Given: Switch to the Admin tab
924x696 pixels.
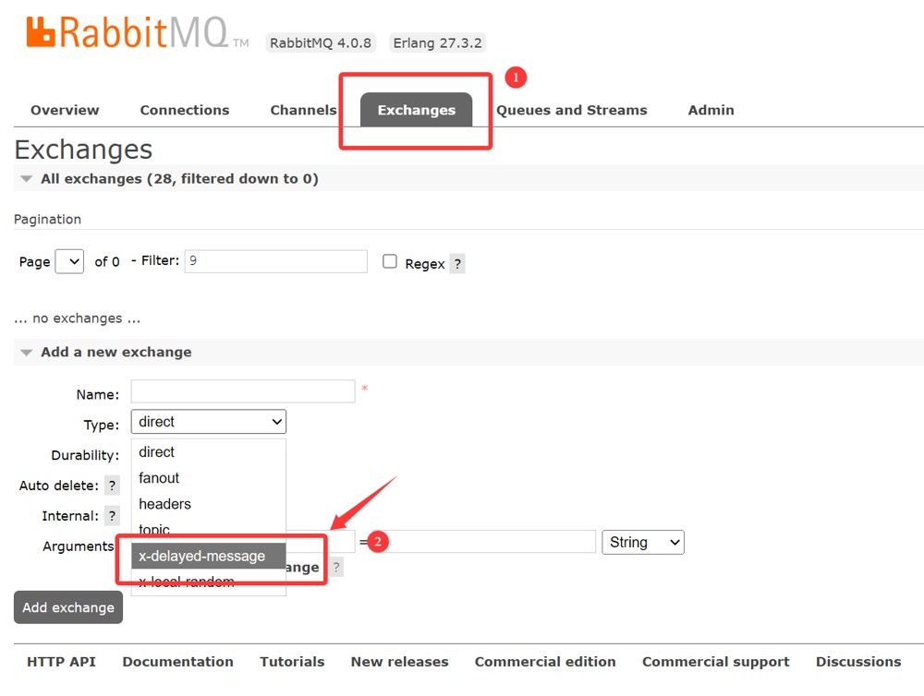Looking at the screenshot, I should click(711, 110).
